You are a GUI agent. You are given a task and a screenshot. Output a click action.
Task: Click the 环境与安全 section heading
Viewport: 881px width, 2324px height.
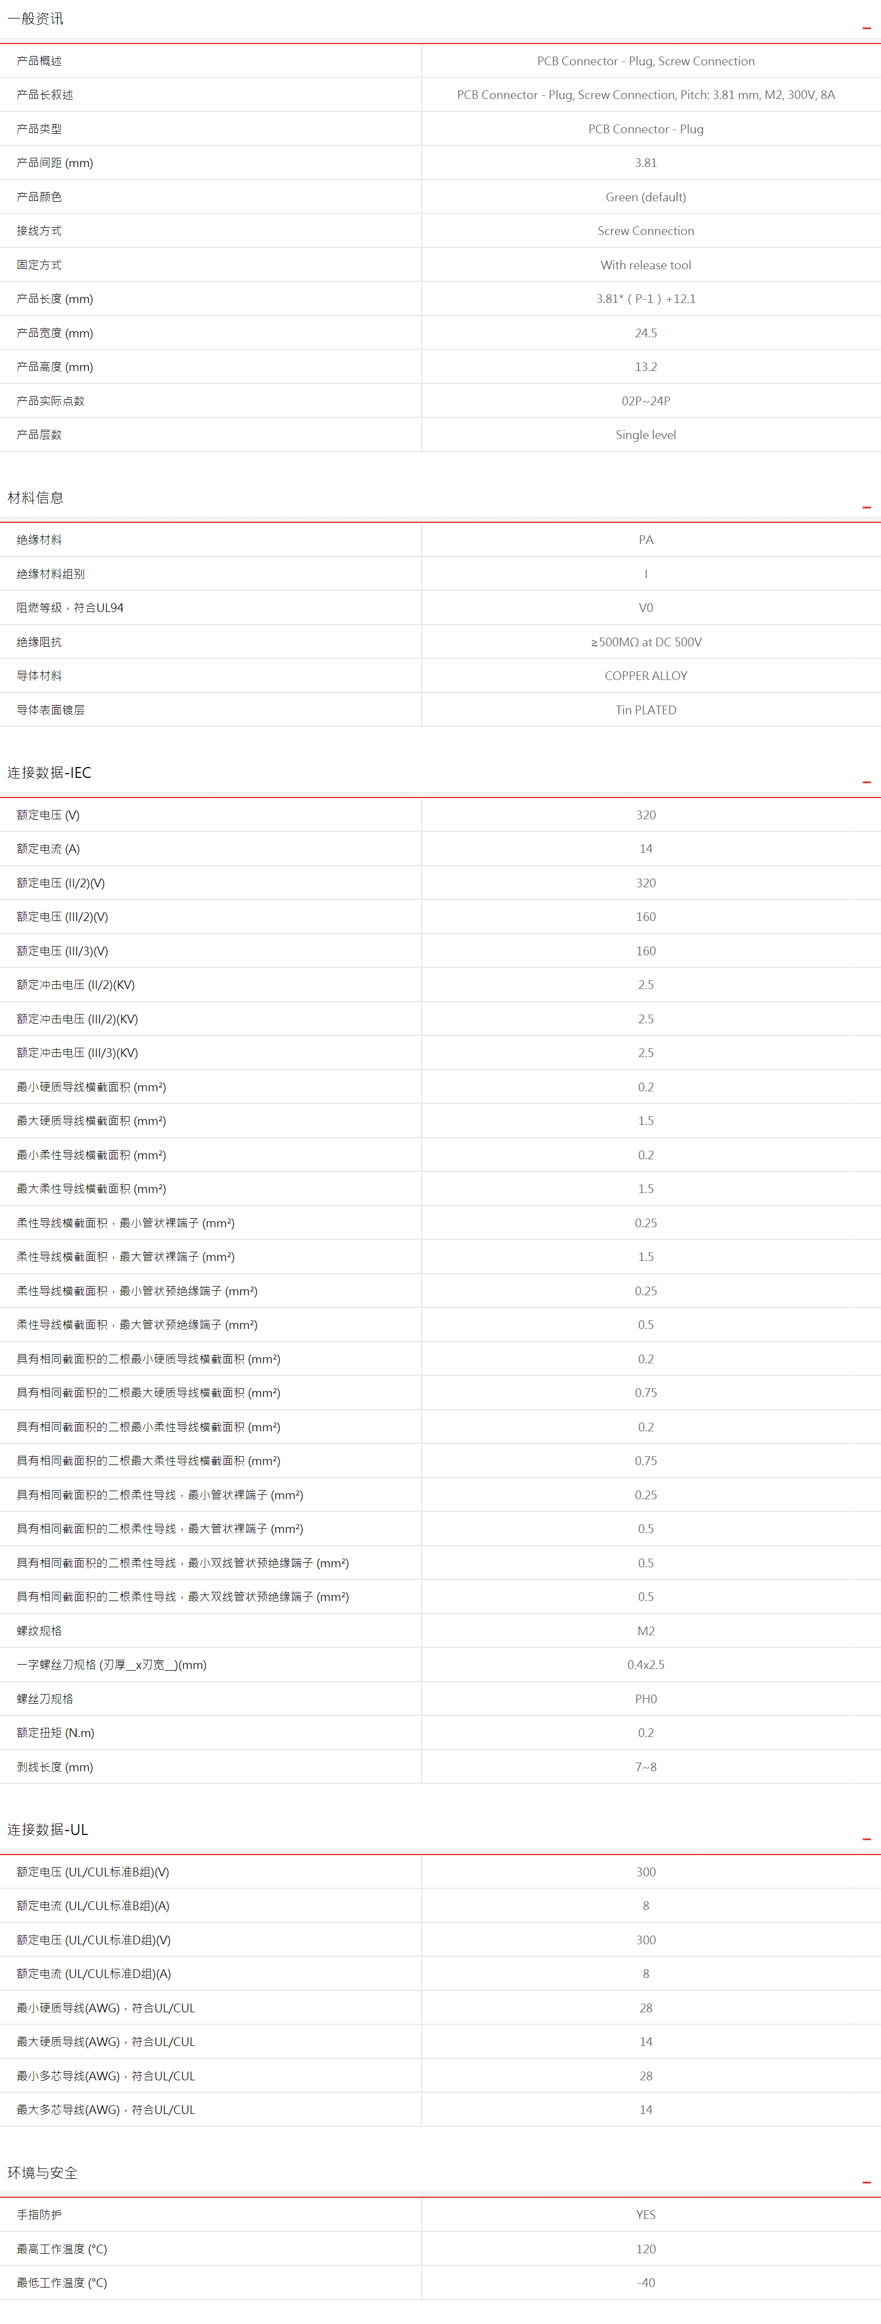pos(42,2172)
